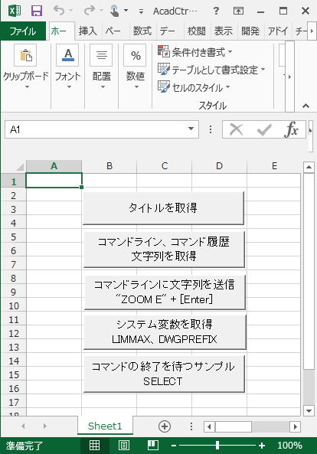
Task: Expand the Name Box dropdown arrow
Action: (191, 129)
